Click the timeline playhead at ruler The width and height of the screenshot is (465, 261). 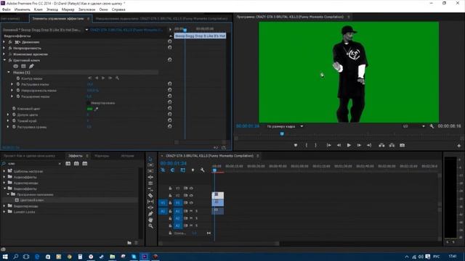tap(214, 170)
